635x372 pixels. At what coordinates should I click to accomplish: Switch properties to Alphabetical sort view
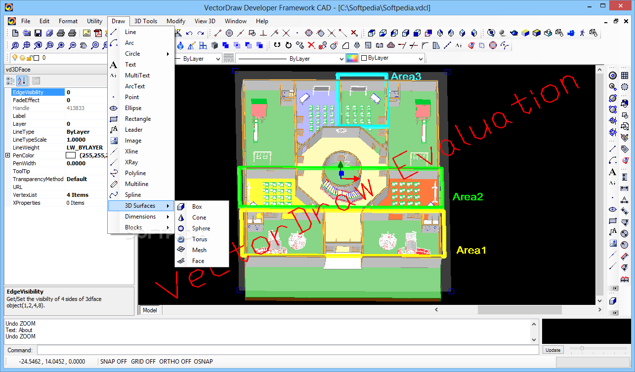(x=22, y=81)
